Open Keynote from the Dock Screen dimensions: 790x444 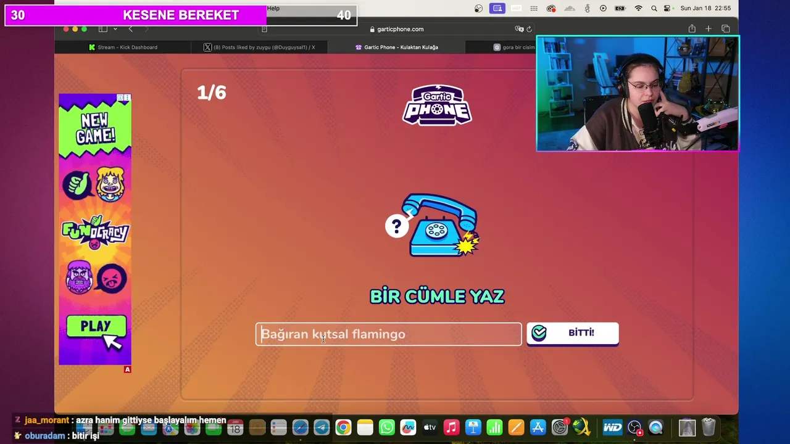473,427
